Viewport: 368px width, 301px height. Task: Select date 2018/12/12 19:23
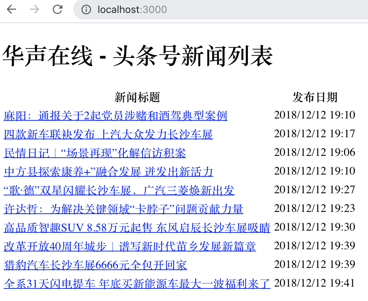[315, 208]
